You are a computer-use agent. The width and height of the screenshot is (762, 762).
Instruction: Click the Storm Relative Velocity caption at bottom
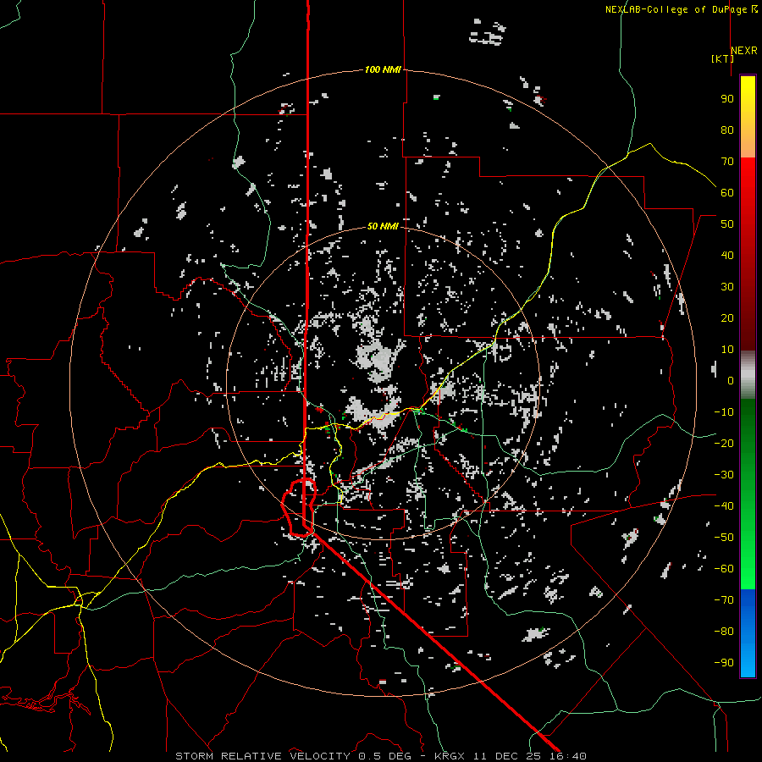[x=380, y=756]
